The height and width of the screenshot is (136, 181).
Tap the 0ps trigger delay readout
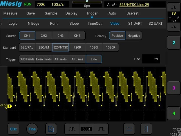tap(87, 6)
